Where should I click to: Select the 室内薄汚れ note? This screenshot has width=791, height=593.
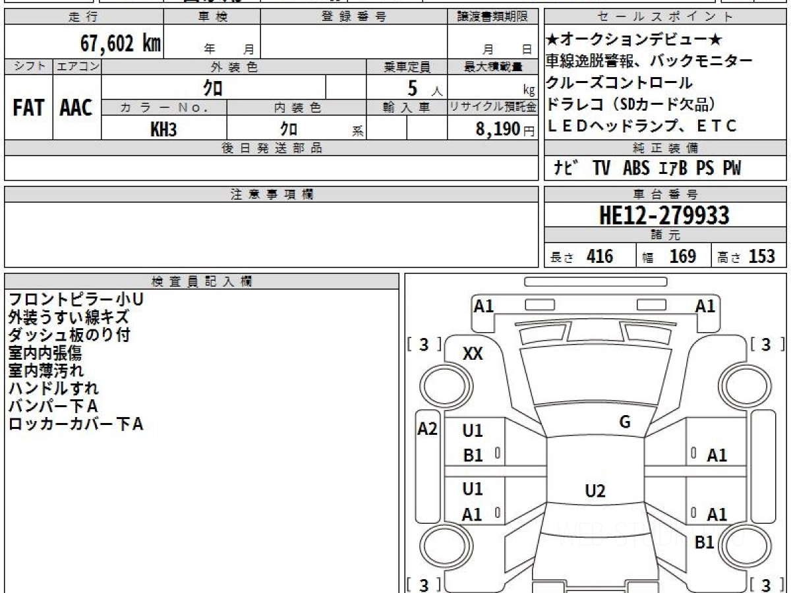[x=46, y=371]
